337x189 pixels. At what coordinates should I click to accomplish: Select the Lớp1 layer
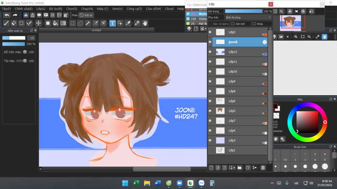tap(240, 150)
